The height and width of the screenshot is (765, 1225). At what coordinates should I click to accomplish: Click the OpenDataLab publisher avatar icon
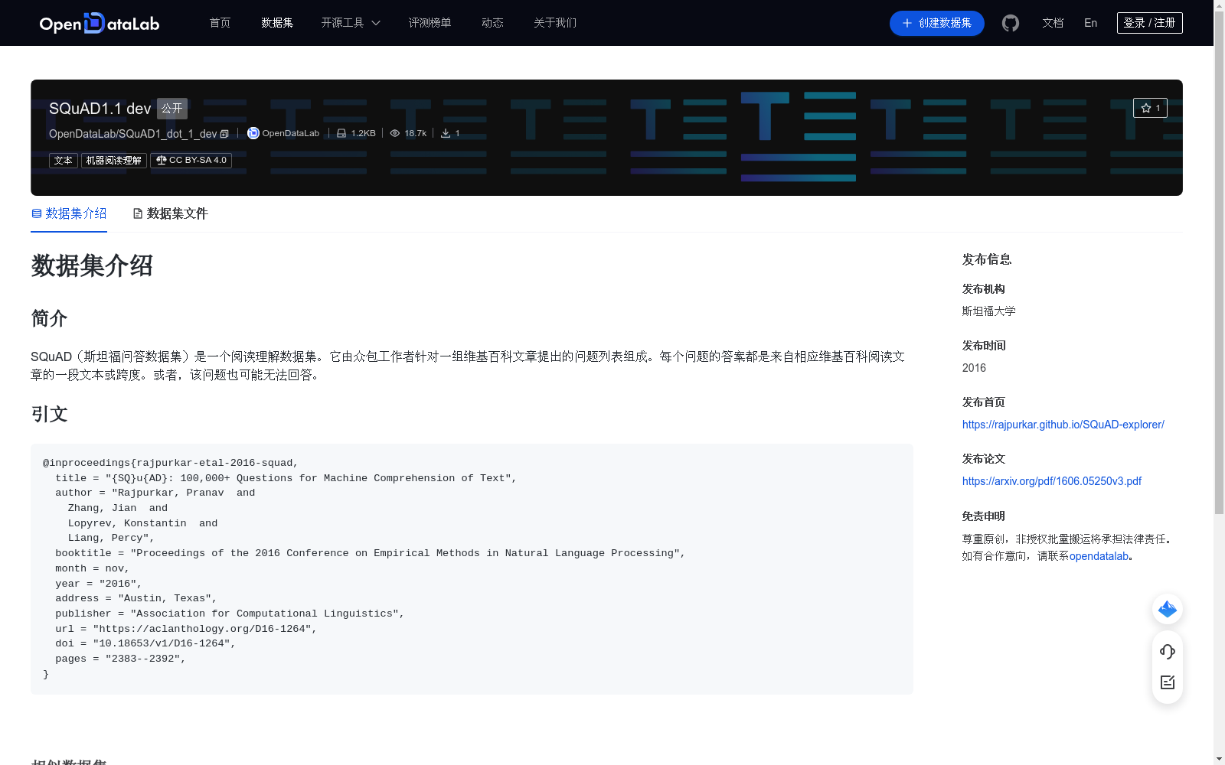(x=253, y=133)
